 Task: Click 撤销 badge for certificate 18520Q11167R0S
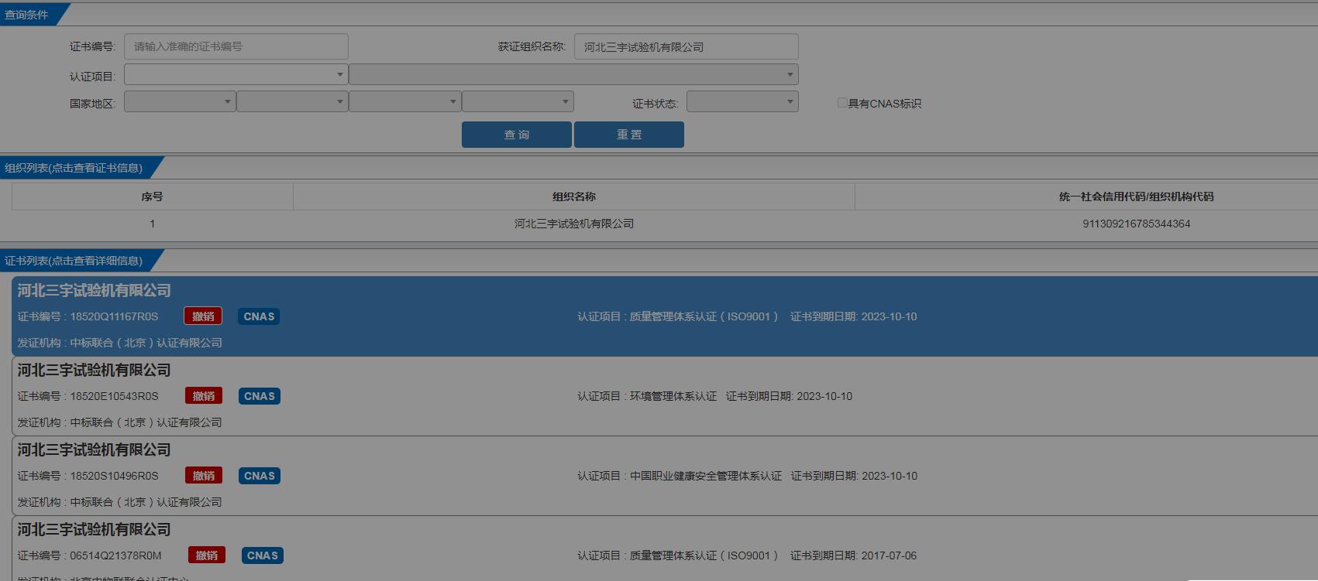click(x=203, y=316)
